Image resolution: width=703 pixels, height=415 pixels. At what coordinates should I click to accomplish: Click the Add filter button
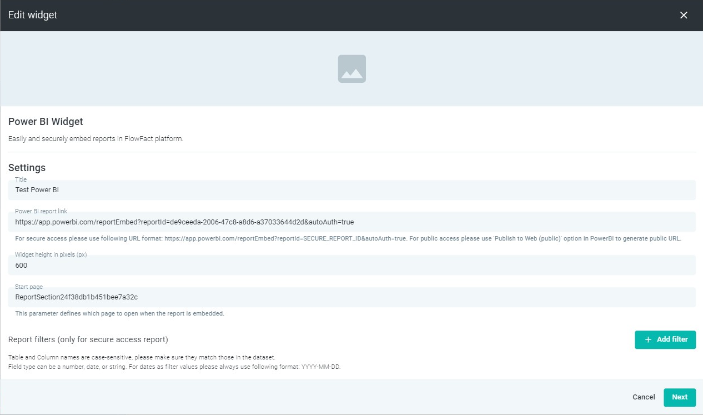click(x=665, y=339)
